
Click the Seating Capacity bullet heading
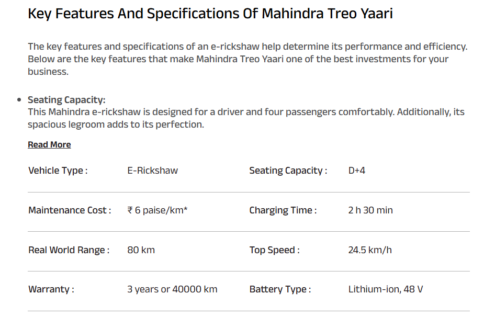[66, 100]
